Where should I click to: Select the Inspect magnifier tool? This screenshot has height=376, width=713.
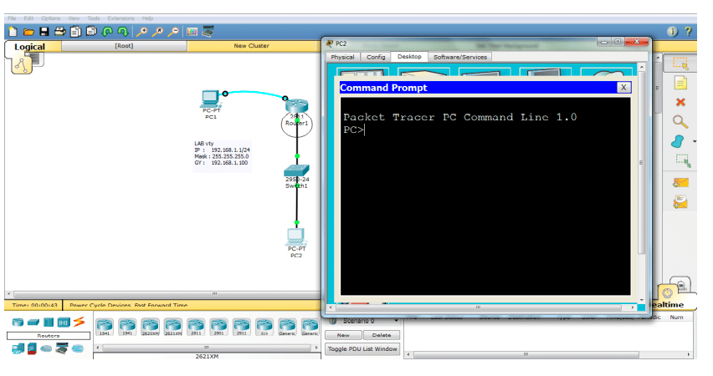pyautogui.click(x=680, y=122)
